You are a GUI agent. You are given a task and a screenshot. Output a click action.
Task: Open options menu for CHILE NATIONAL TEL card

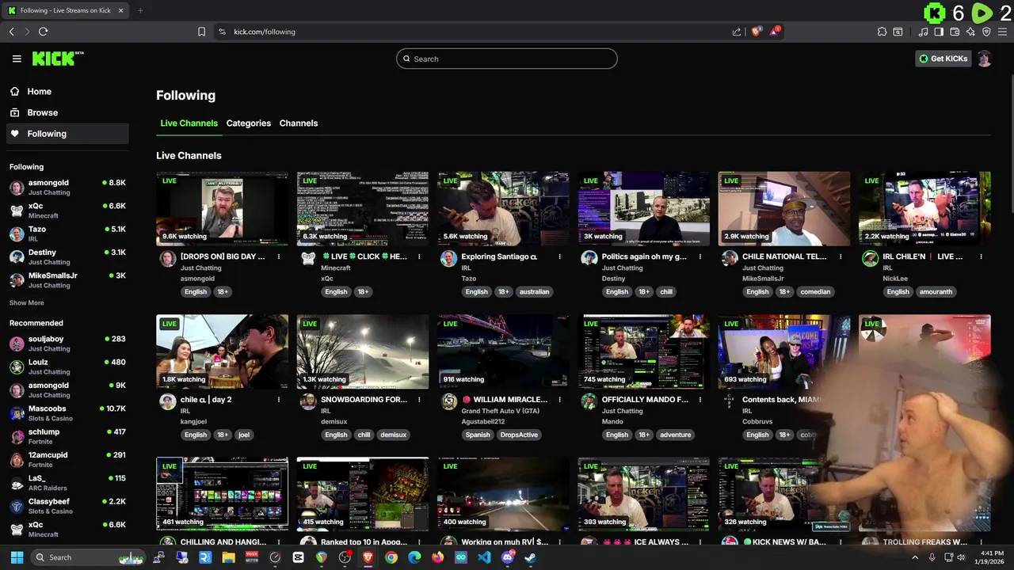(x=841, y=256)
